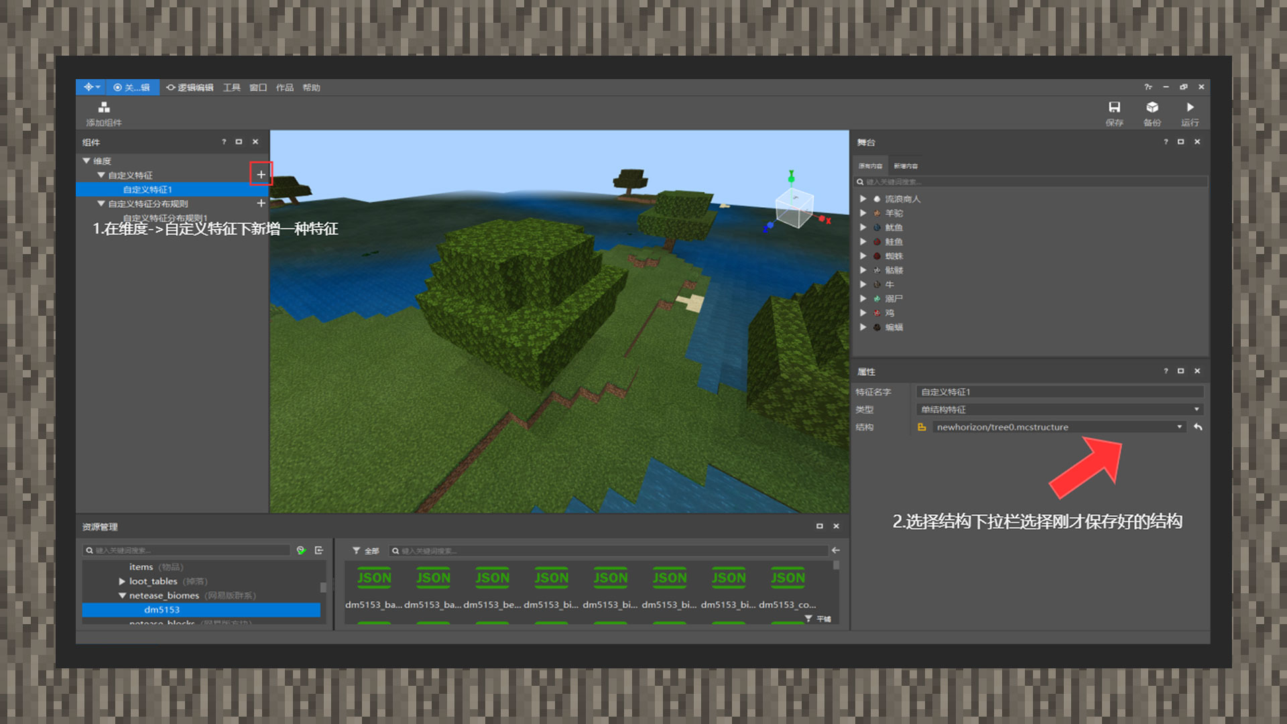Click the export icon next to resource tree search

tap(319, 550)
